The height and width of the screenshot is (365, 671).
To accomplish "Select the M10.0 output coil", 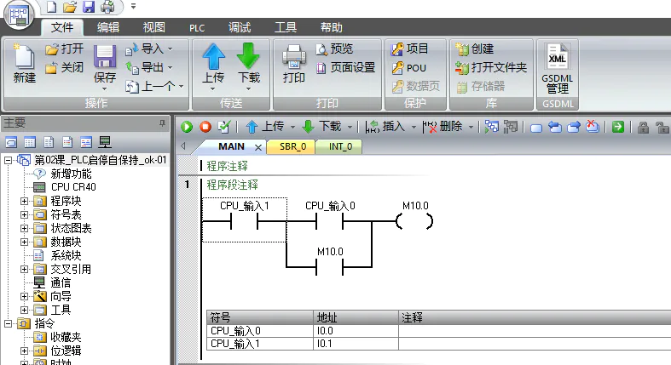I will [x=415, y=220].
